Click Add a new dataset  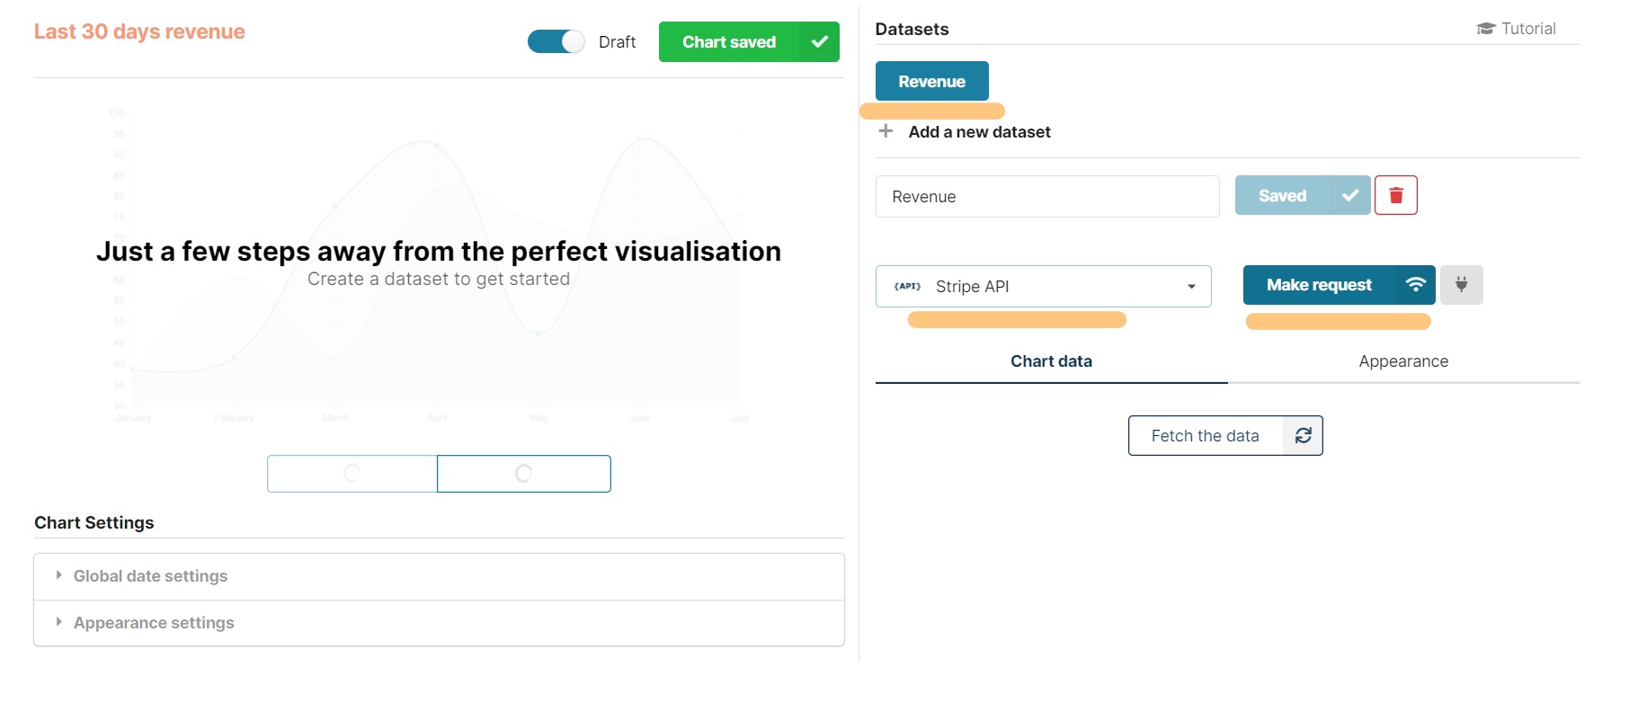click(x=979, y=132)
